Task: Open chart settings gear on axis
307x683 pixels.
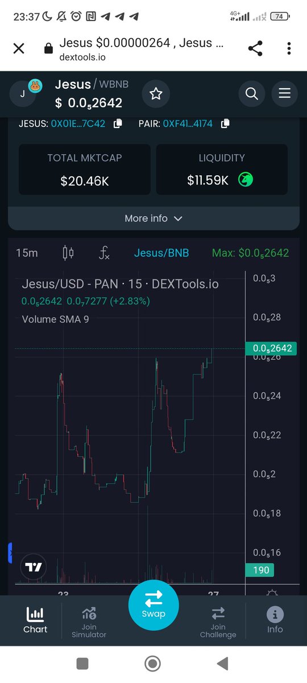Action: tap(272, 592)
